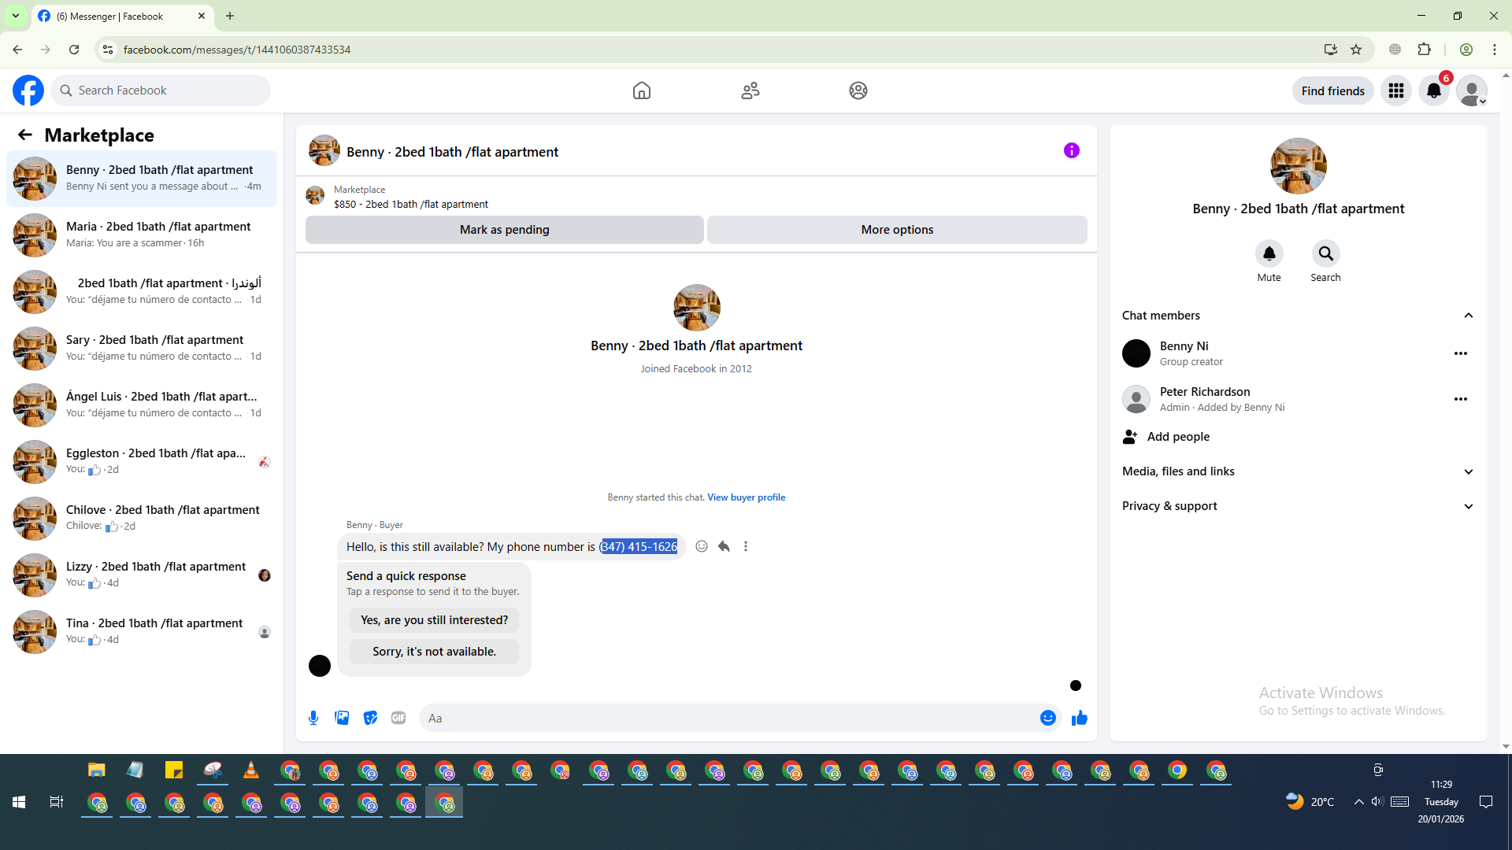The width and height of the screenshot is (1512, 850).
Task: Open a new browser tab
Action: coord(230,16)
